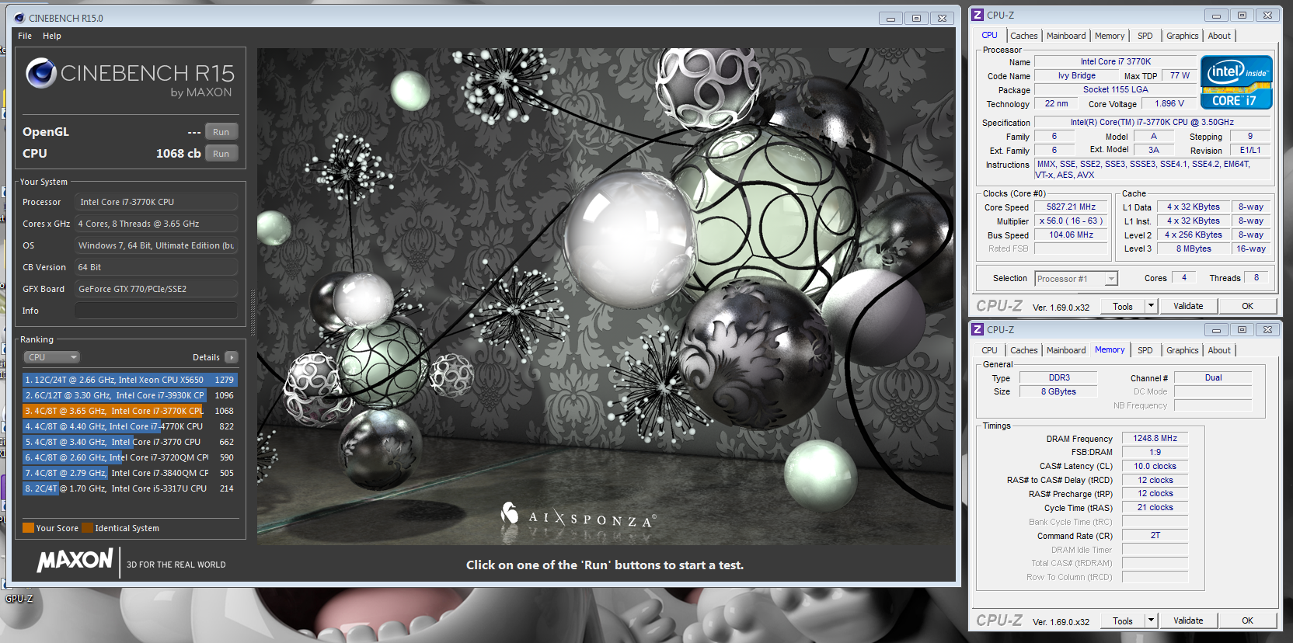
Task: Click Tools button in upper CPU-Z window
Action: point(1123,307)
